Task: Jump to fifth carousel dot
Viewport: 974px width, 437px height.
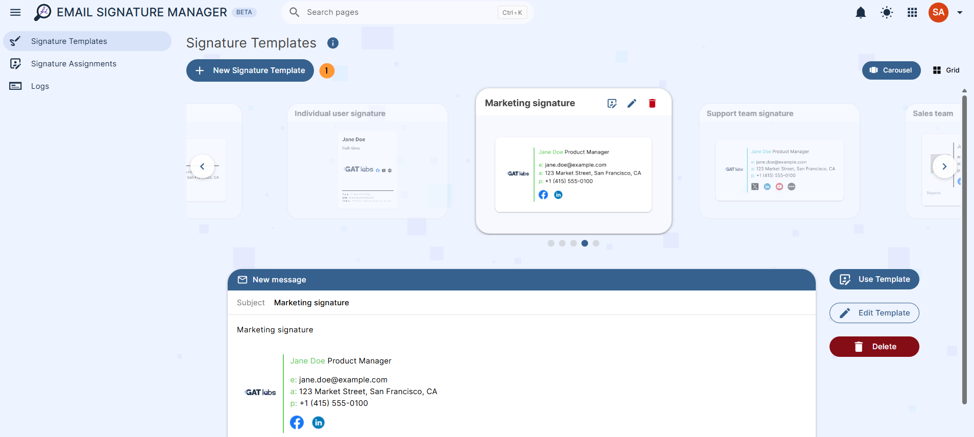Action: click(596, 244)
